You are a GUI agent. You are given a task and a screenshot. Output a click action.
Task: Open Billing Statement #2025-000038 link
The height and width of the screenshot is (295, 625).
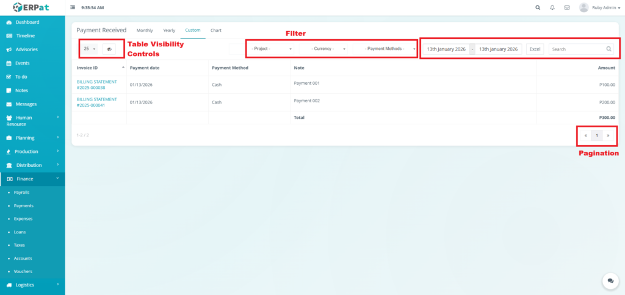coord(96,84)
